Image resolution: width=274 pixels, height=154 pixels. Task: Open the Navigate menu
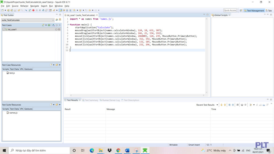click(x=35, y=6)
